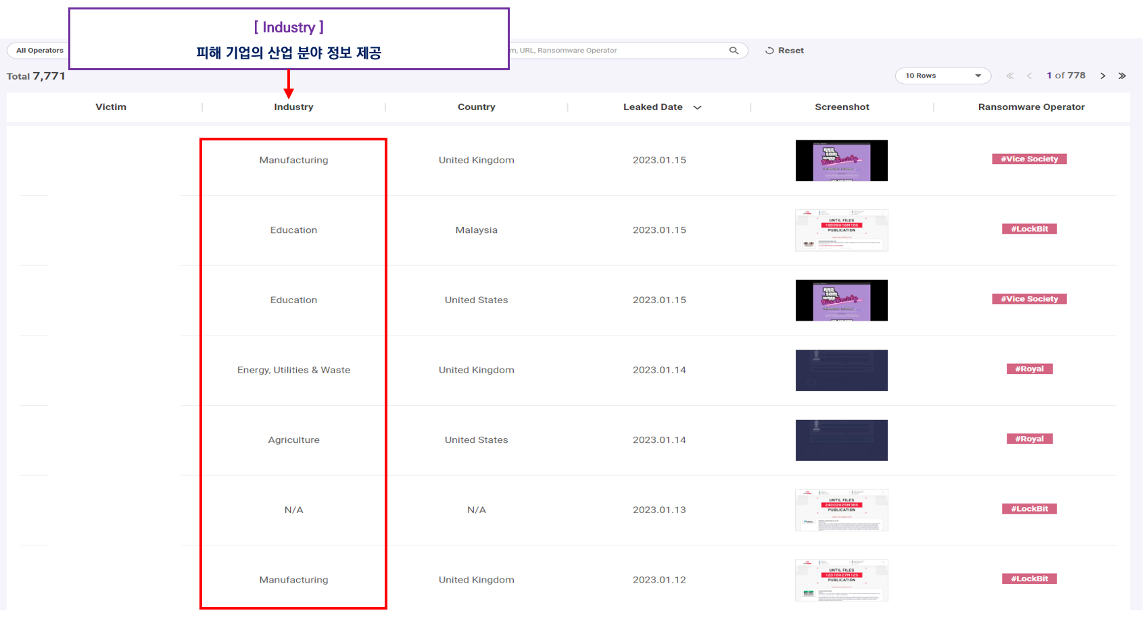Viewport: 1146px width, 617px height.
Task: Click the Industry column header
Action: click(x=293, y=107)
